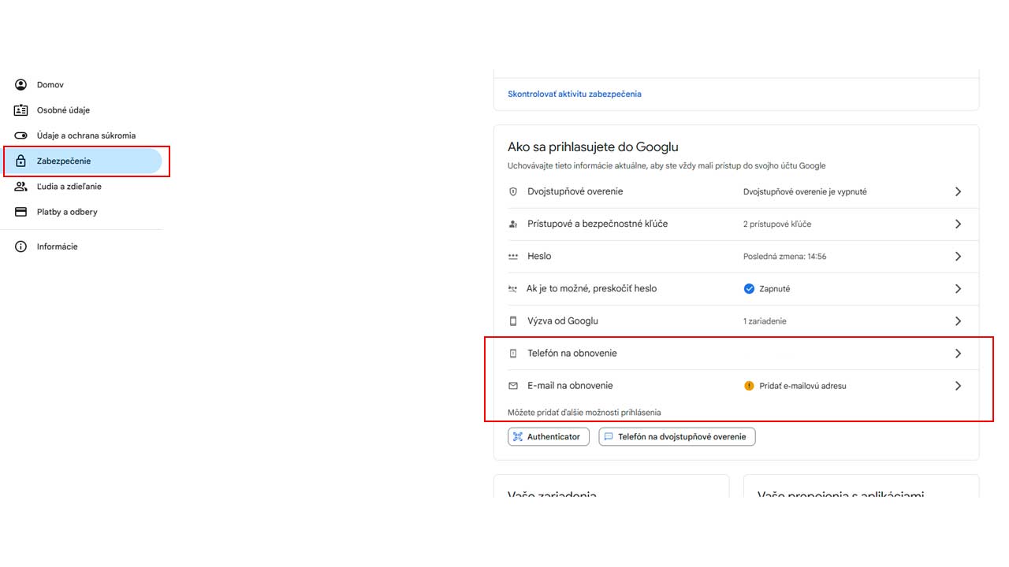Click the 'Môžete pridať ďalšie možnosti prihlásenia' text

pos(584,413)
